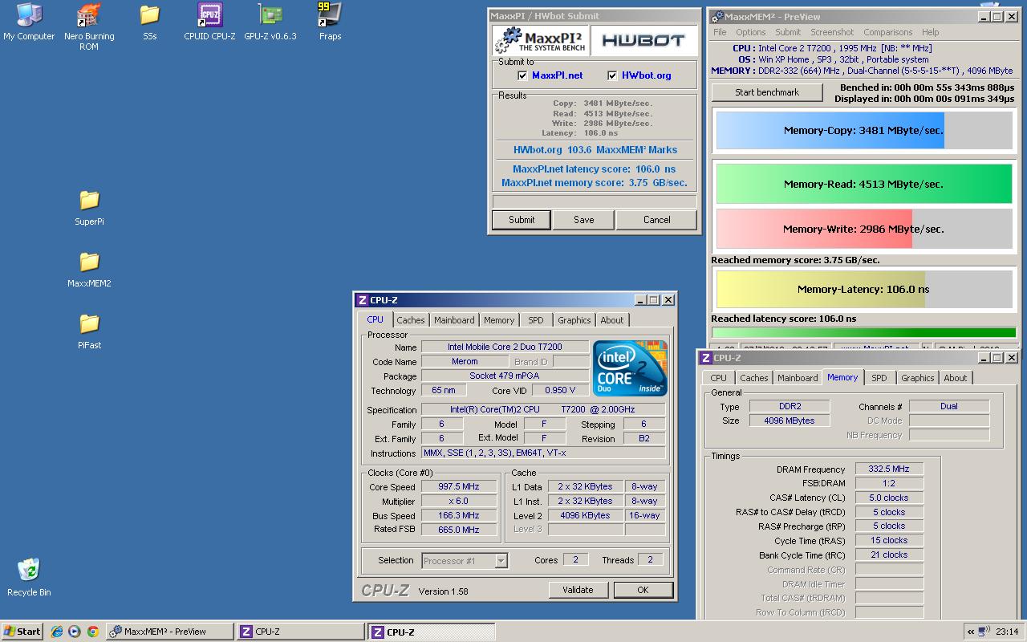Switch to About tab in front CPU-Z

click(x=612, y=320)
